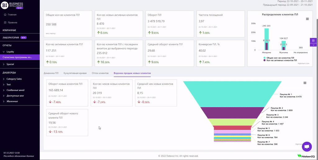Open the chat support bubble
Viewport: 318px width, 160px height.
[307, 147]
